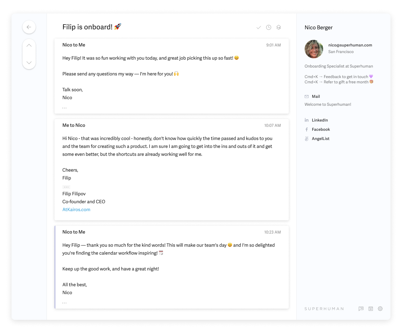Open settings via the gear icon
The width and height of the screenshot is (402, 333).
pyautogui.click(x=380, y=309)
